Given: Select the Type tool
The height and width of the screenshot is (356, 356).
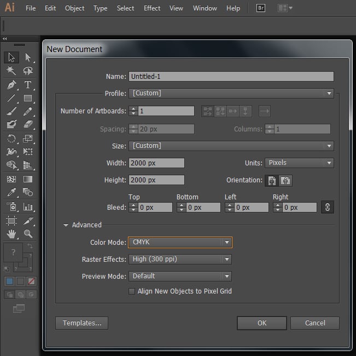Looking at the screenshot, I should (x=28, y=85).
